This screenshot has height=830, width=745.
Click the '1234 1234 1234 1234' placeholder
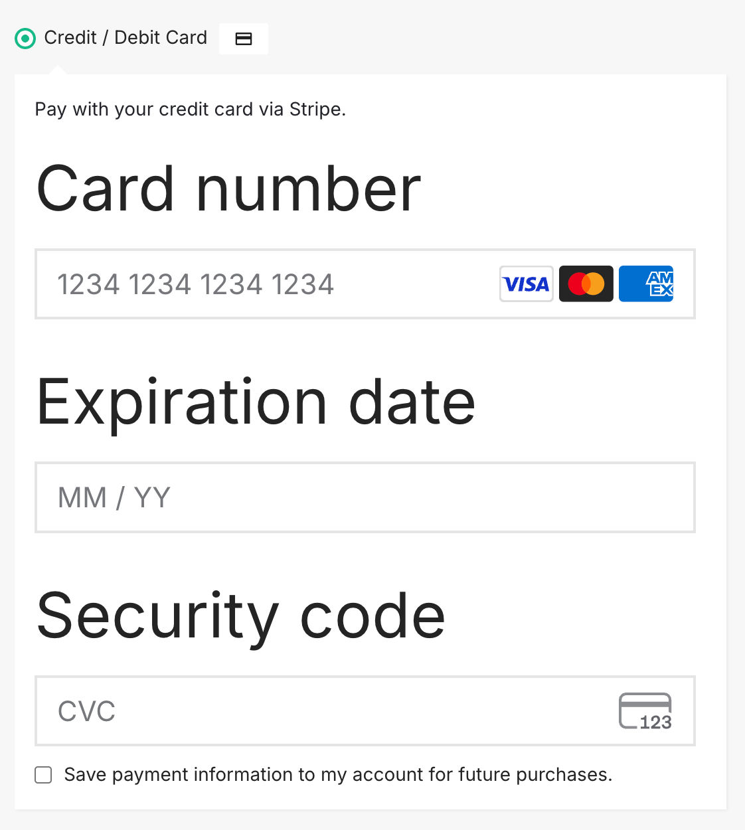195,284
